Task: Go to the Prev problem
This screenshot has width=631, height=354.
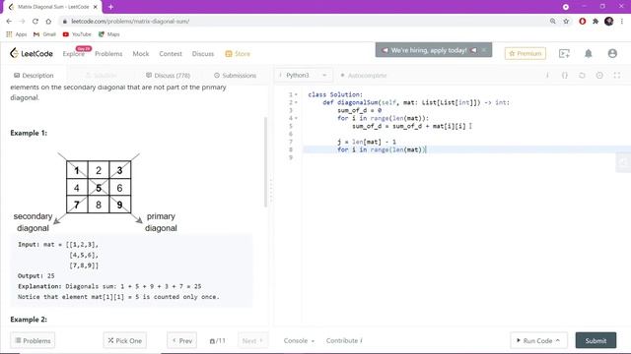Action: 181,341
